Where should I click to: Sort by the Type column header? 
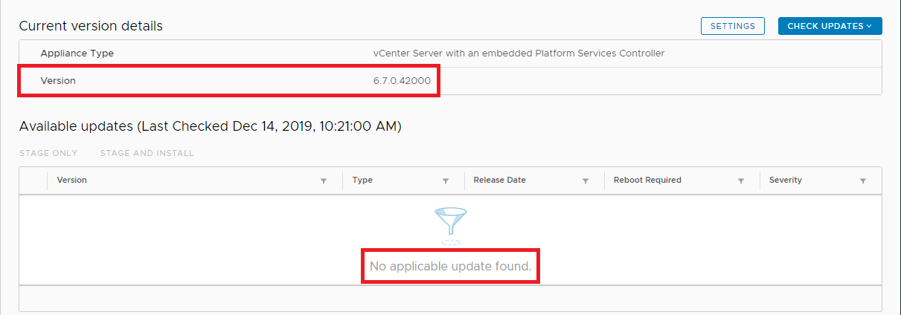[362, 180]
